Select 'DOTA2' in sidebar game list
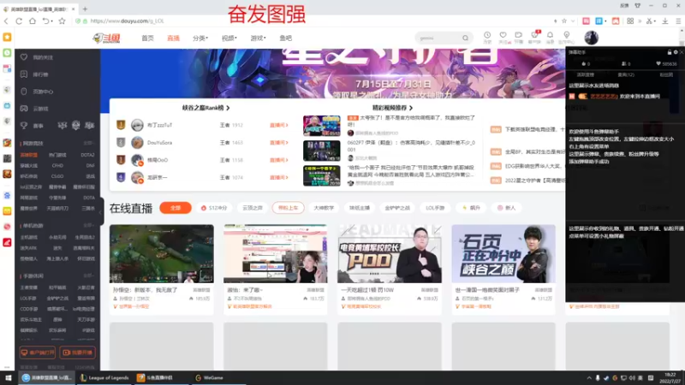 coord(87,155)
